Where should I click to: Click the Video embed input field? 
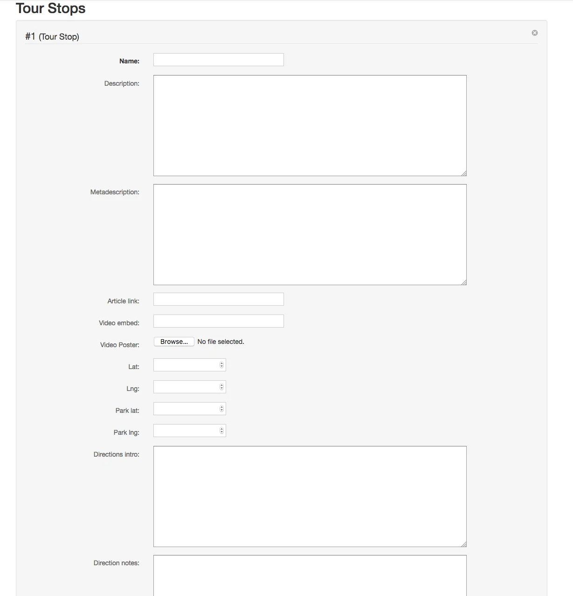tap(219, 321)
